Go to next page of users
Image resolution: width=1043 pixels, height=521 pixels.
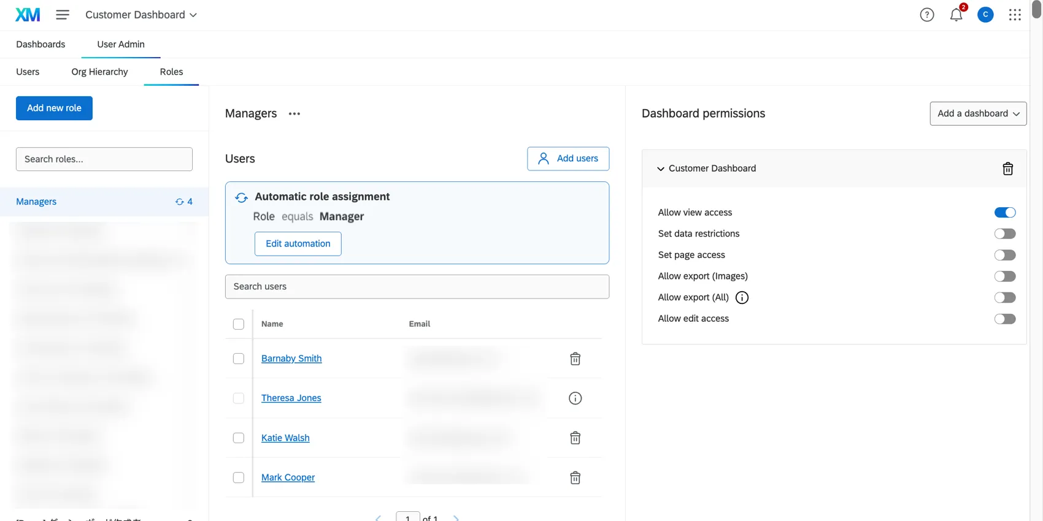pos(456,518)
